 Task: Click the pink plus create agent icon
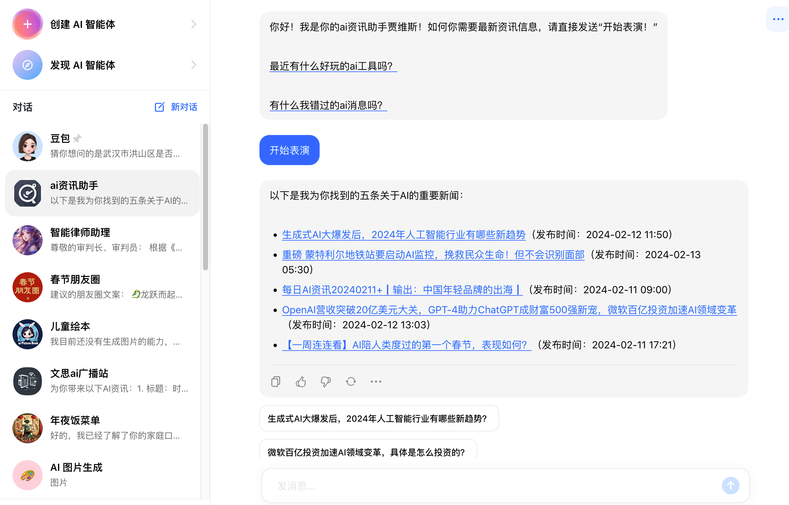coord(28,24)
